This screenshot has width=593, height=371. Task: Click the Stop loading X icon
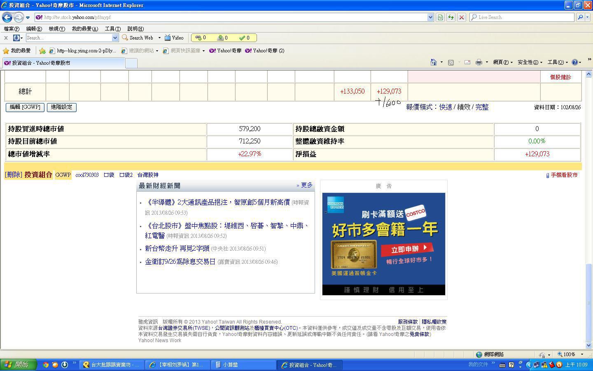[x=462, y=17]
